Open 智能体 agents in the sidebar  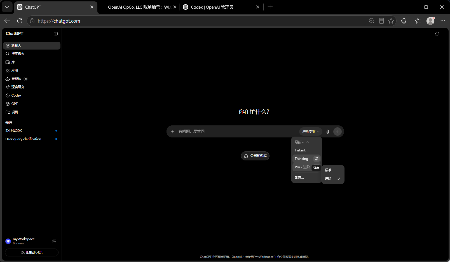coord(32,79)
